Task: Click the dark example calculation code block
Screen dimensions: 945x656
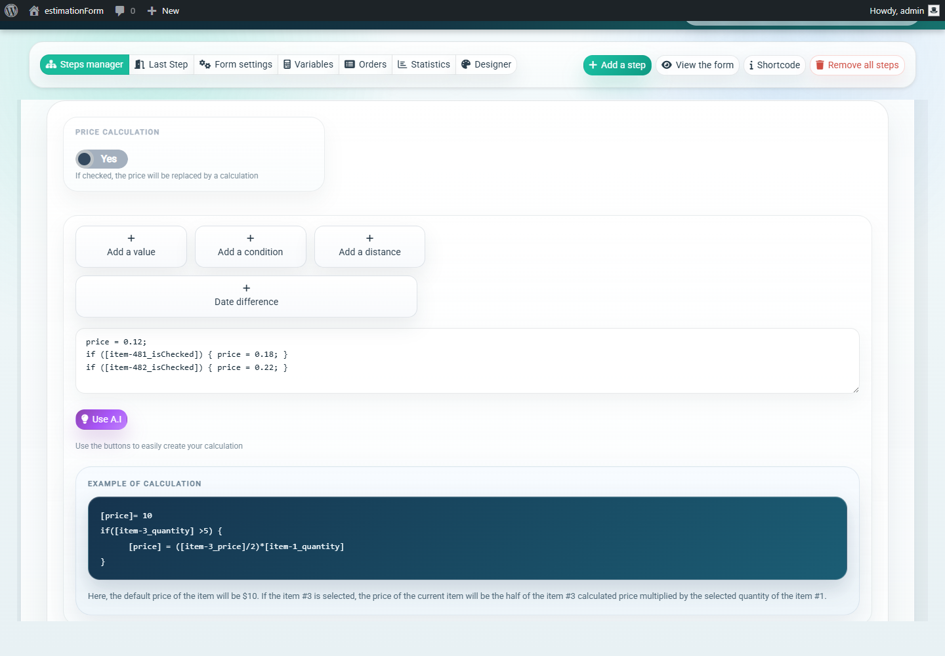Action: [467, 538]
